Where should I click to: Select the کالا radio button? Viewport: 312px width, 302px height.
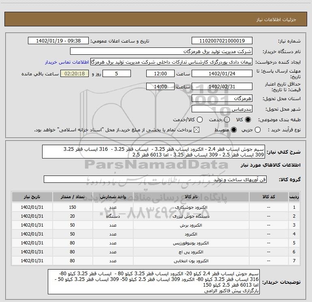click(x=248, y=120)
